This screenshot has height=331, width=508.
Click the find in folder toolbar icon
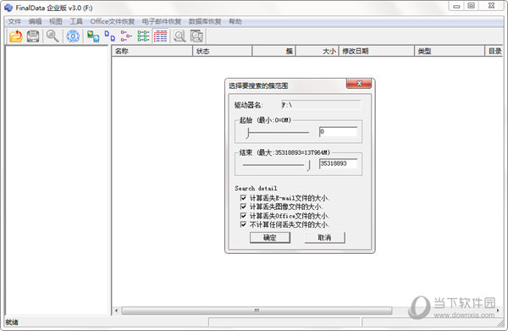[x=196, y=36]
